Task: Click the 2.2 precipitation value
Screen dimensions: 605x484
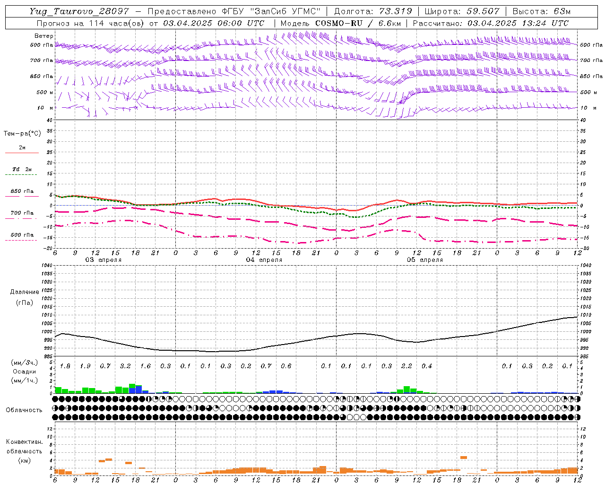Action: pos(406,366)
